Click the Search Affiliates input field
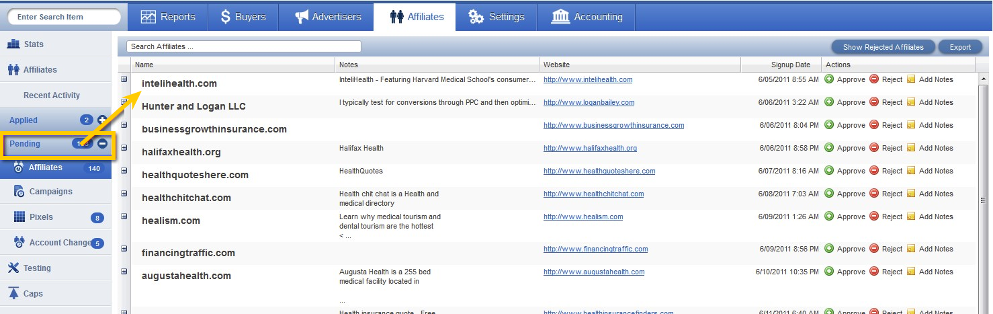Screen dimensions: 993x314 [x=243, y=46]
